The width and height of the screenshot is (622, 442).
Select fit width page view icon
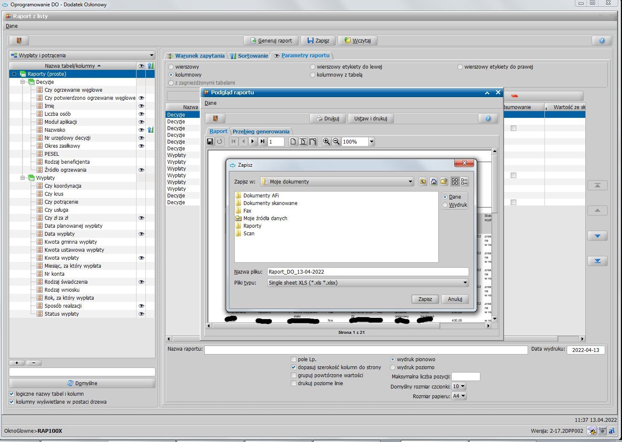313,141
